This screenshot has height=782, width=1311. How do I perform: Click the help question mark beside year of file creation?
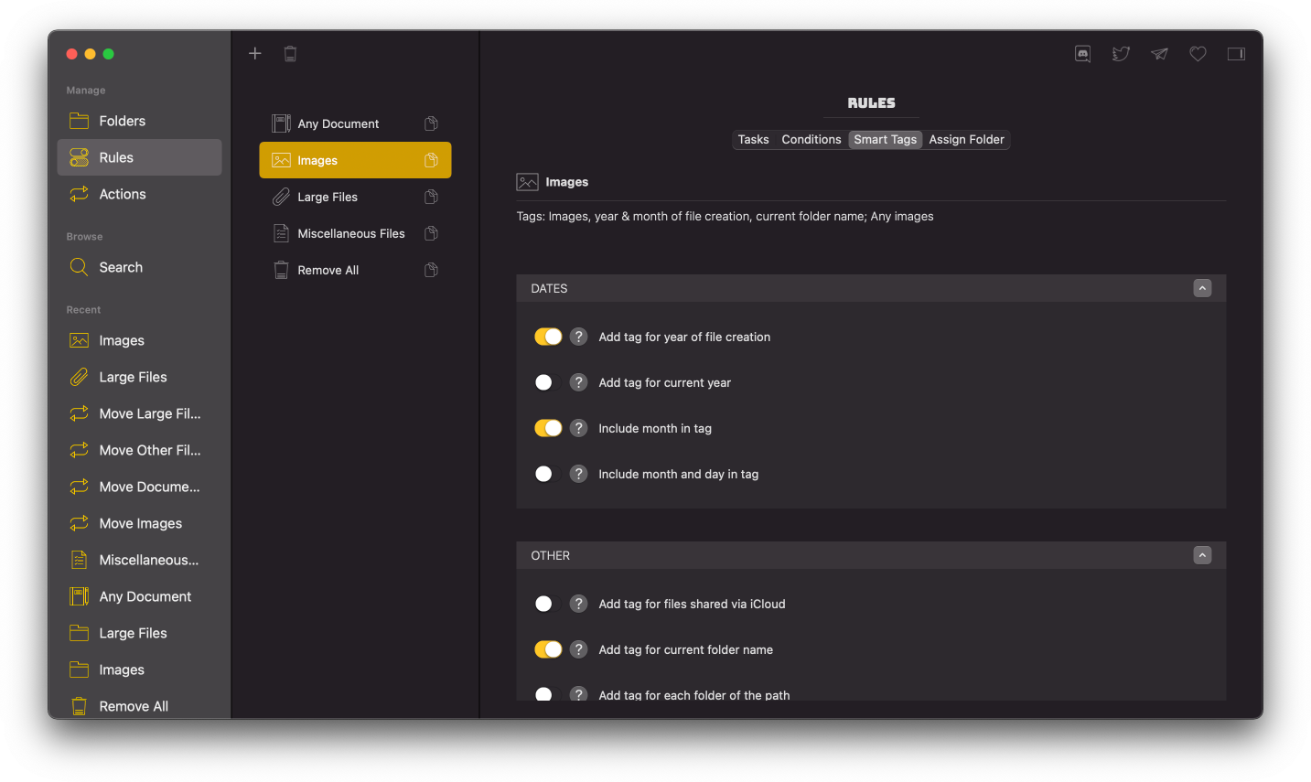pos(578,337)
